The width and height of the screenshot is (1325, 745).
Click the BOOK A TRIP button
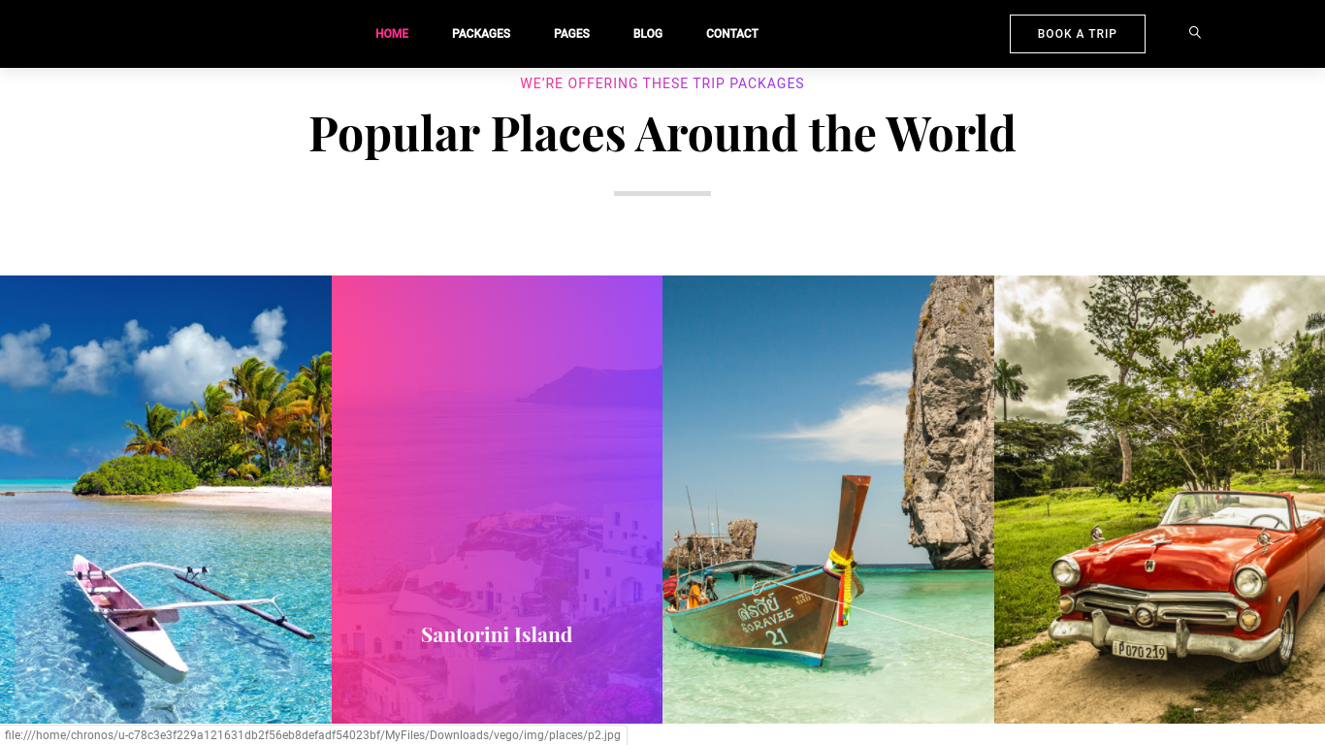[x=1078, y=34]
